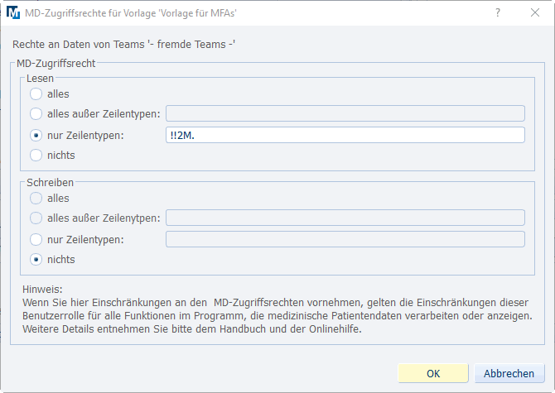Click the Schreiben 'alles außer Zeilenytpen' input field
The image size is (555, 393).
[x=345, y=218]
